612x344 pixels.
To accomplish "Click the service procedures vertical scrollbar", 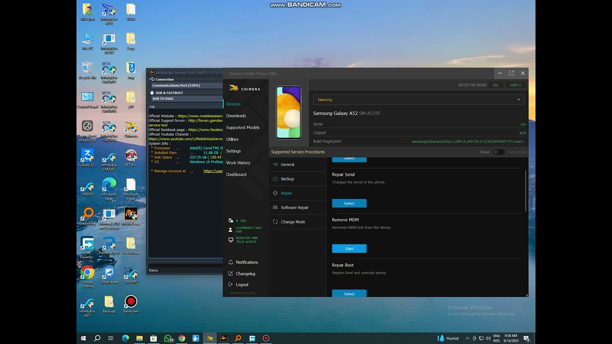I will [525, 191].
